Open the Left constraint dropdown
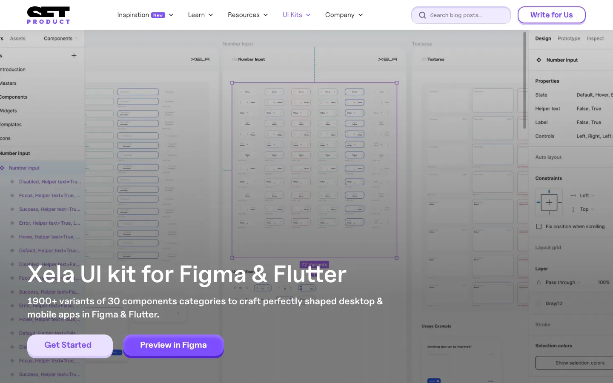Image resolution: width=613 pixels, height=383 pixels. click(x=587, y=196)
